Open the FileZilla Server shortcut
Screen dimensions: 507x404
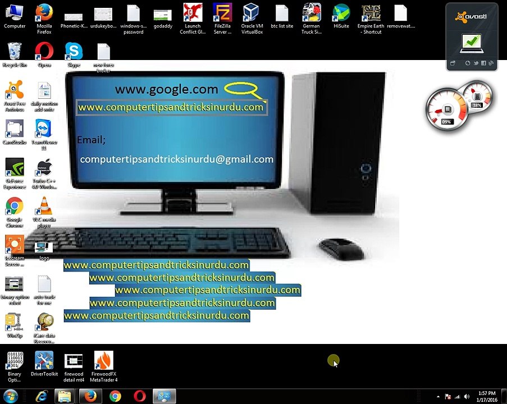pos(222,19)
